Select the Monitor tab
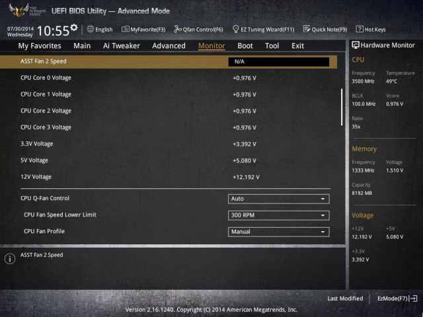Viewport: 423px width, 317px height. click(211, 46)
